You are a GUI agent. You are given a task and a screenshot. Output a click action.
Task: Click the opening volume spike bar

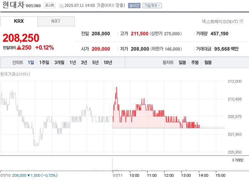pos(113,164)
